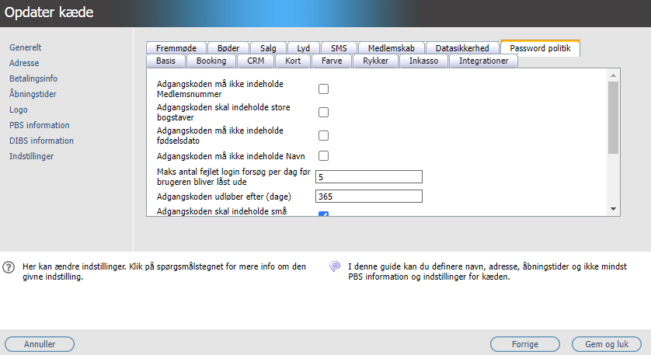Click scrollbar up arrow in settings panel
Viewport: 651px width, 355px height.
pos(613,75)
